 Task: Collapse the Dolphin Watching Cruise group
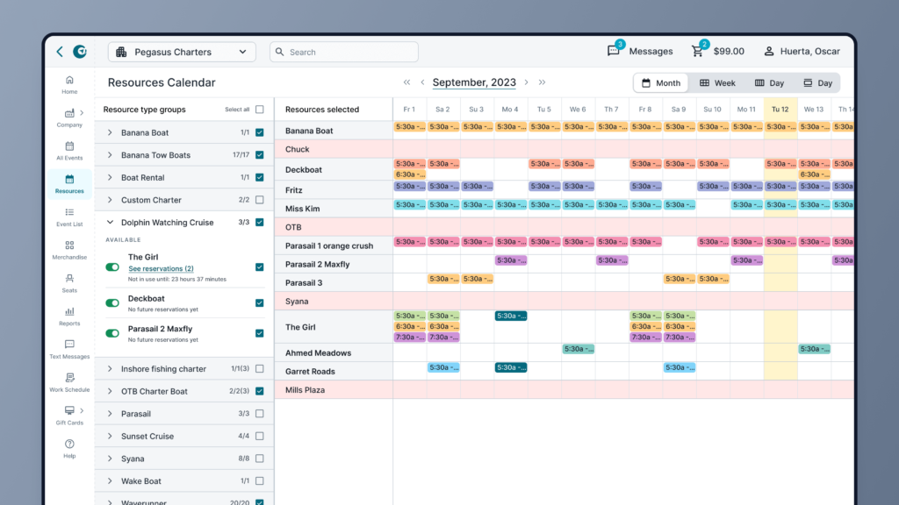tap(110, 222)
